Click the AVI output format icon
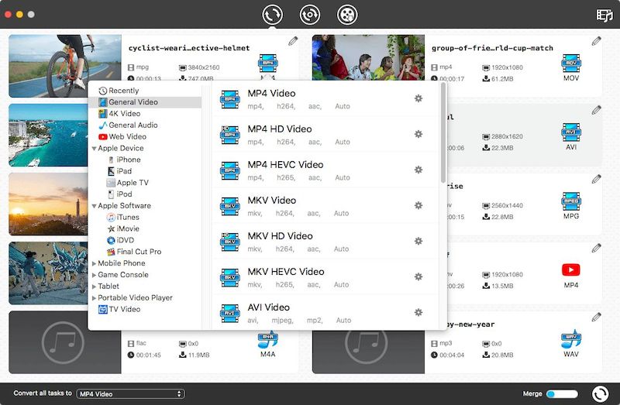620x405 pixels. [x=571, y=132]
